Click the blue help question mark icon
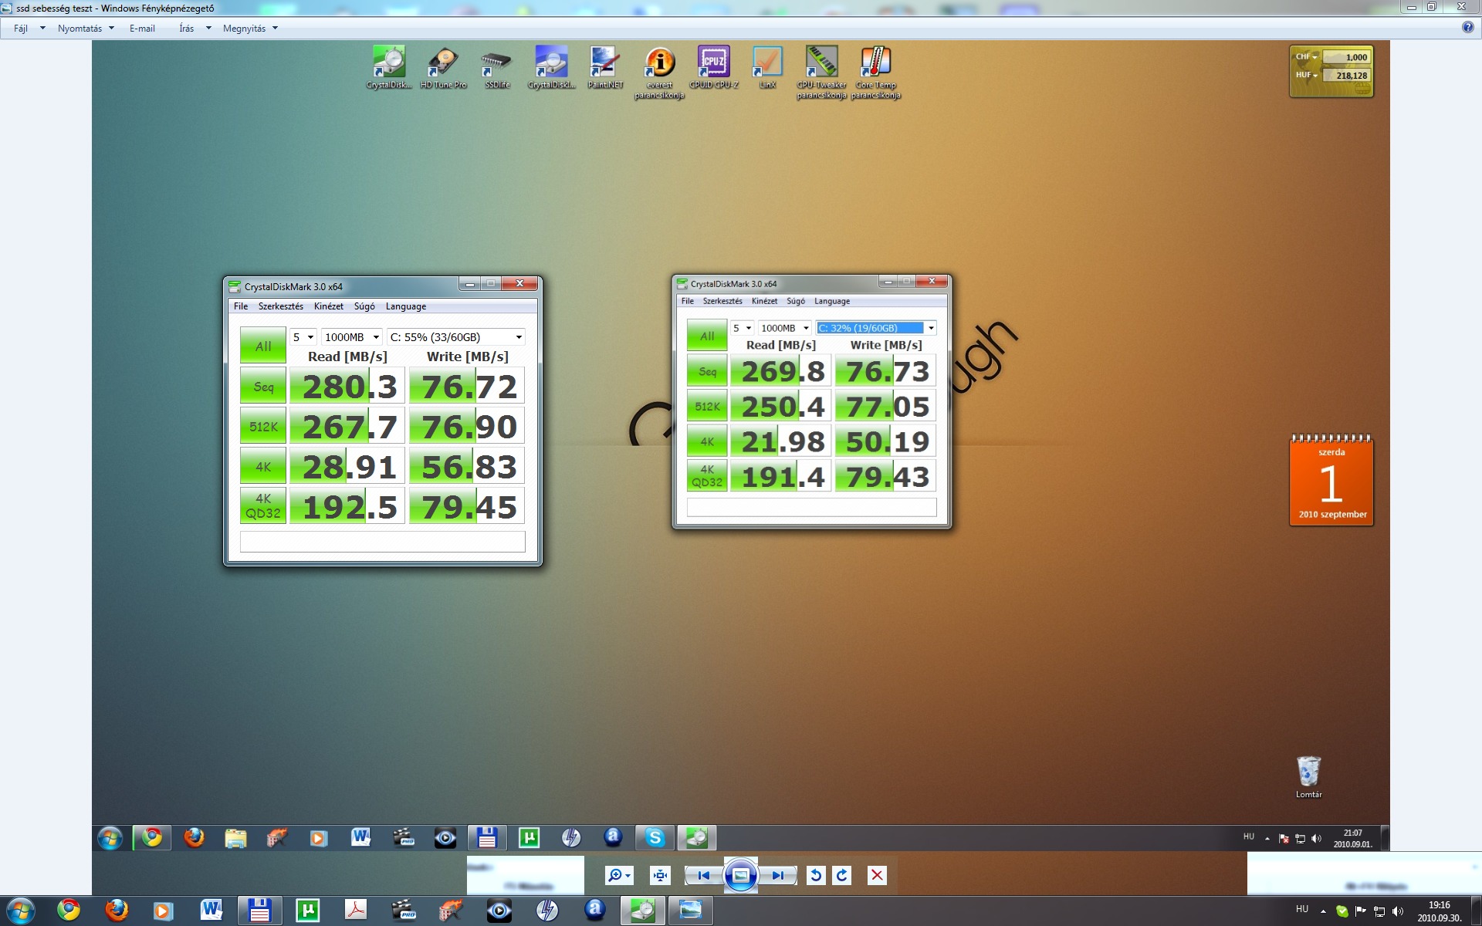 [x=1467, y=27]
